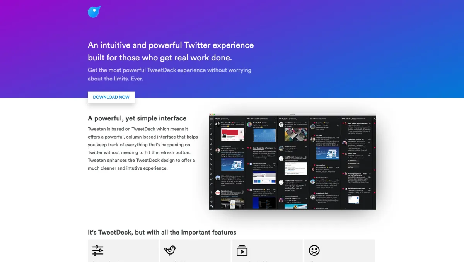
Task: Click the compose pencil icon in app screenshot sidebar
Action: pyautogui.click(x=212, y=124)
